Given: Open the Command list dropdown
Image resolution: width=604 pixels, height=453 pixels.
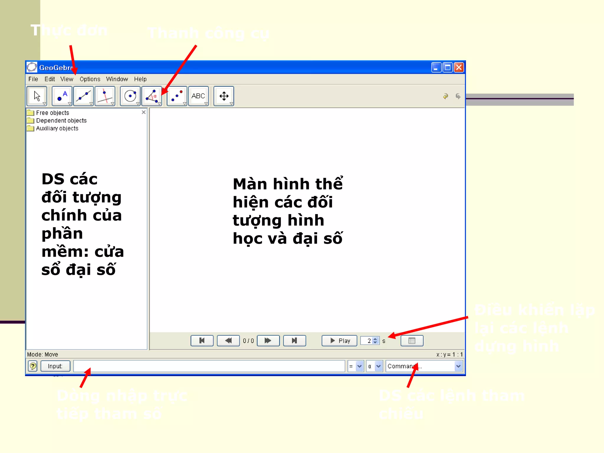Looking at the screenshot, I should (458, 366).
